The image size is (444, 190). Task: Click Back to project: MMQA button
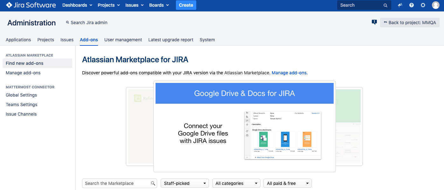[x=410, y=23]
